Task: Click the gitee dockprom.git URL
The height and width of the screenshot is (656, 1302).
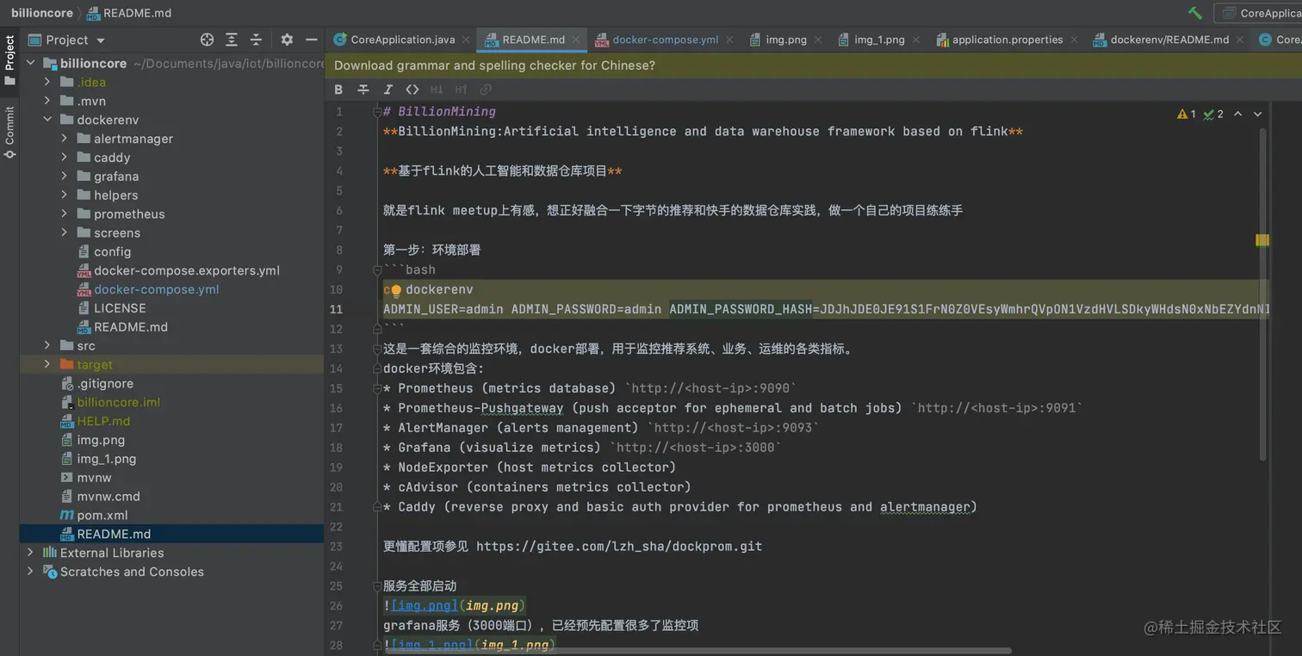Action: click(x=619, y=546)
